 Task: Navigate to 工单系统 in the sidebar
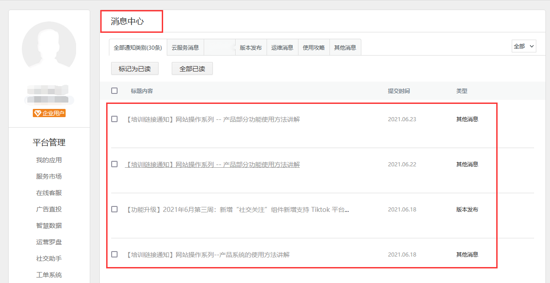[49, 275]
